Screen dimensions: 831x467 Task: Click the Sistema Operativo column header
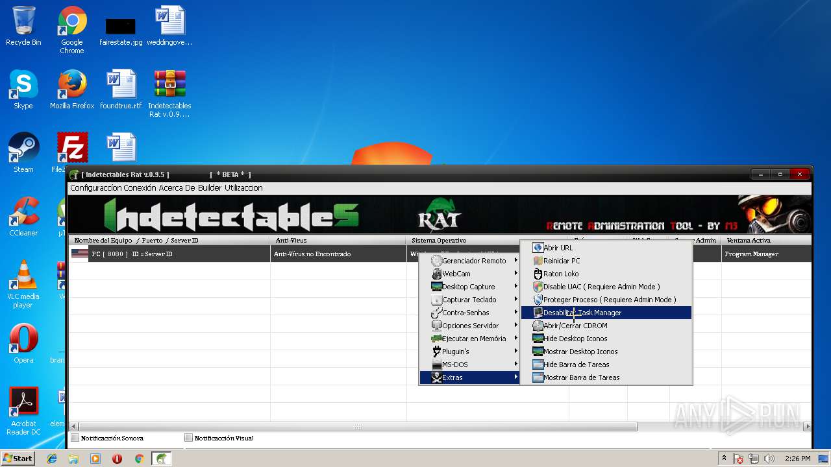pos(464,241)
